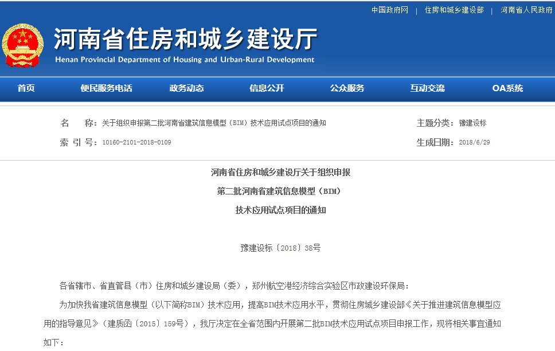This screenshot has width=555, height=351.
Task: Open the 住房和城乡建设部 link
Action: click(x=454, y=10)
